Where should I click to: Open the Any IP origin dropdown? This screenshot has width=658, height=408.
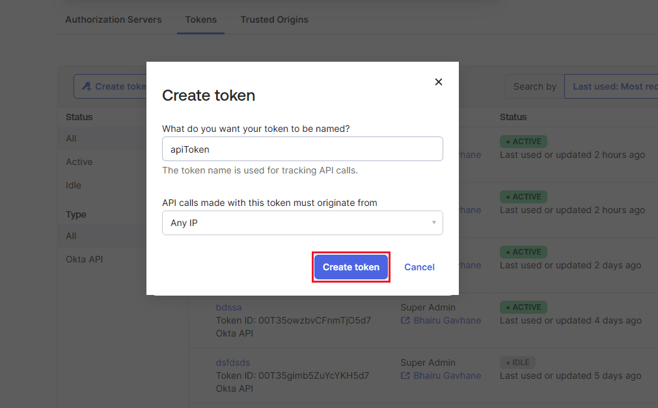[x=302, y=223]
